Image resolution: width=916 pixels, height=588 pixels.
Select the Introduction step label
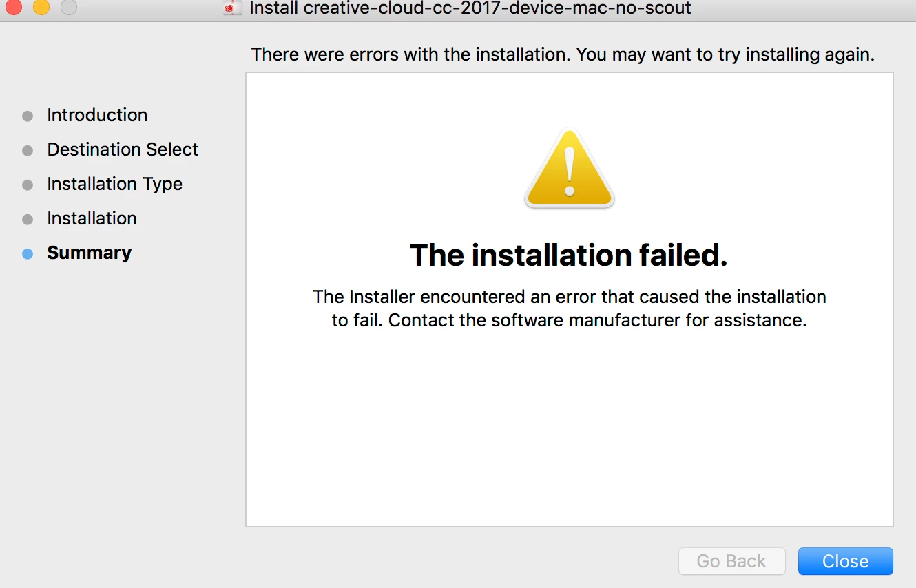97,115
